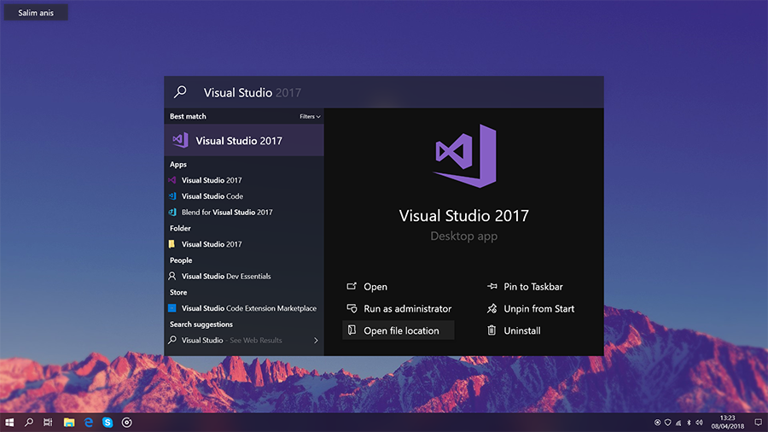
Task: Open Visual Studio 2017 under Apps
Action: 244,180
